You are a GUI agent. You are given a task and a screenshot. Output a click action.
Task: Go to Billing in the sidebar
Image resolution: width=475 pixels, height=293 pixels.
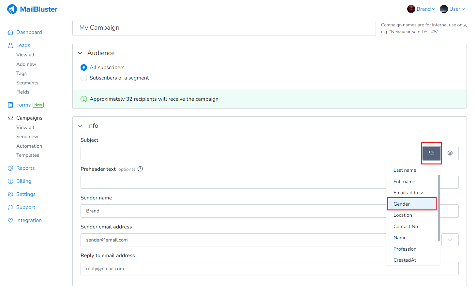[23, 181]
